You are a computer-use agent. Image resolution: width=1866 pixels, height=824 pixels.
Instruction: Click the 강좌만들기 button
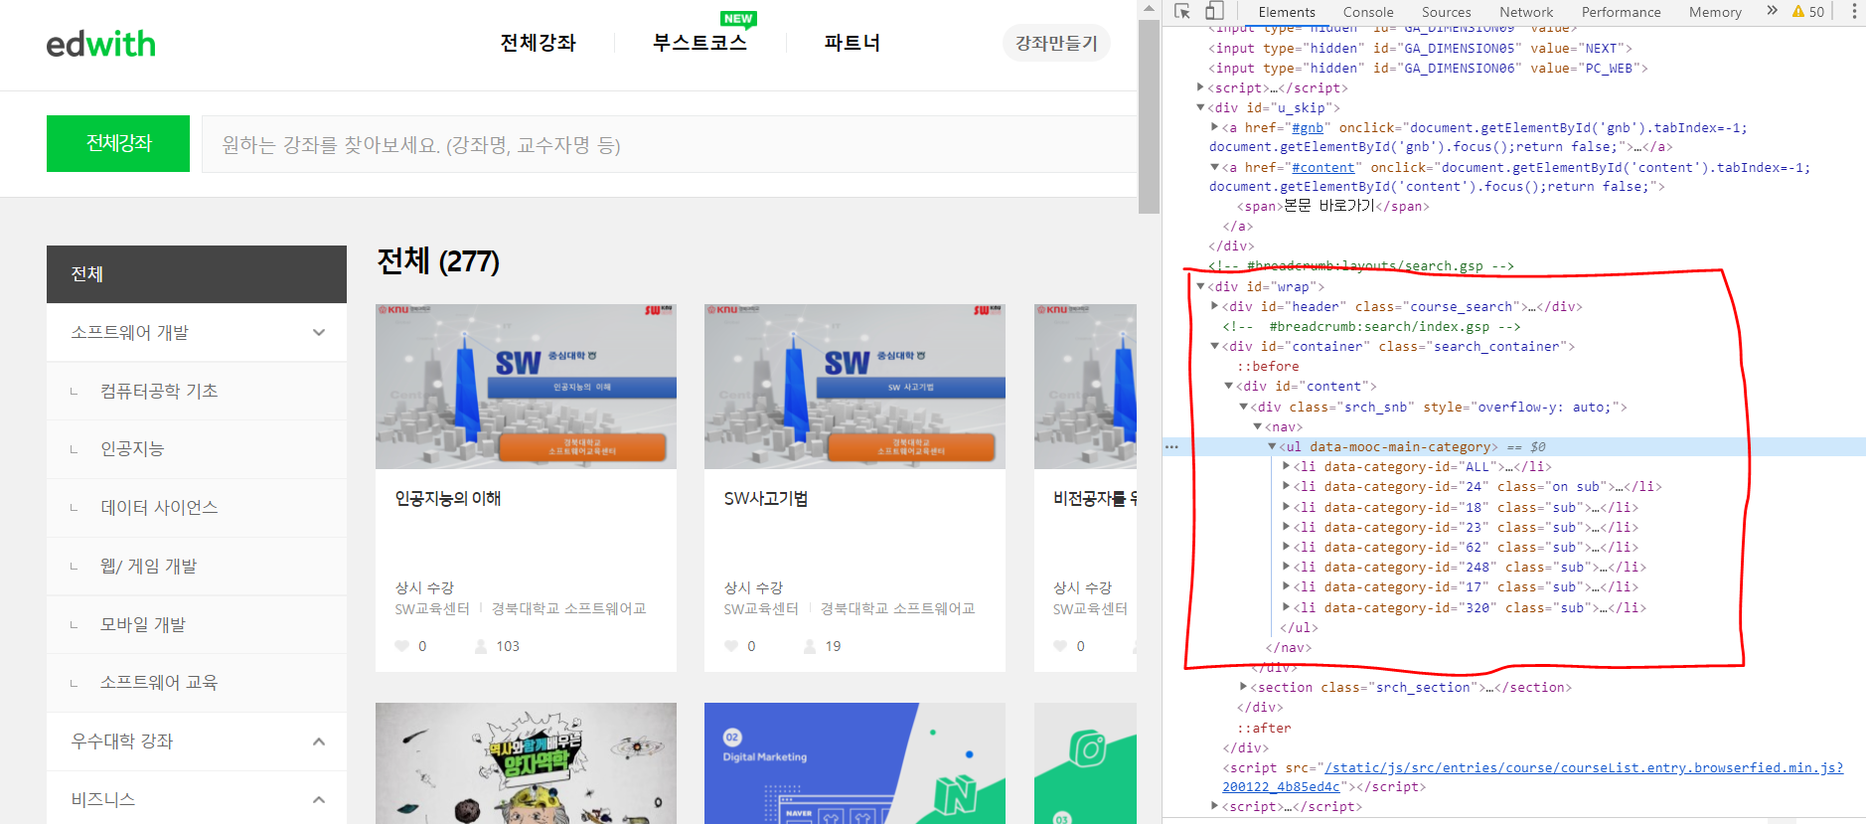click(x=1056, y=43)
